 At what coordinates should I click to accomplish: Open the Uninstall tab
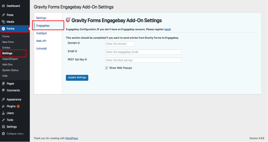[41, 48]
